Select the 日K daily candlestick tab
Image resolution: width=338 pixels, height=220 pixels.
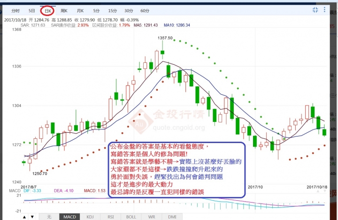coord(47,11)
